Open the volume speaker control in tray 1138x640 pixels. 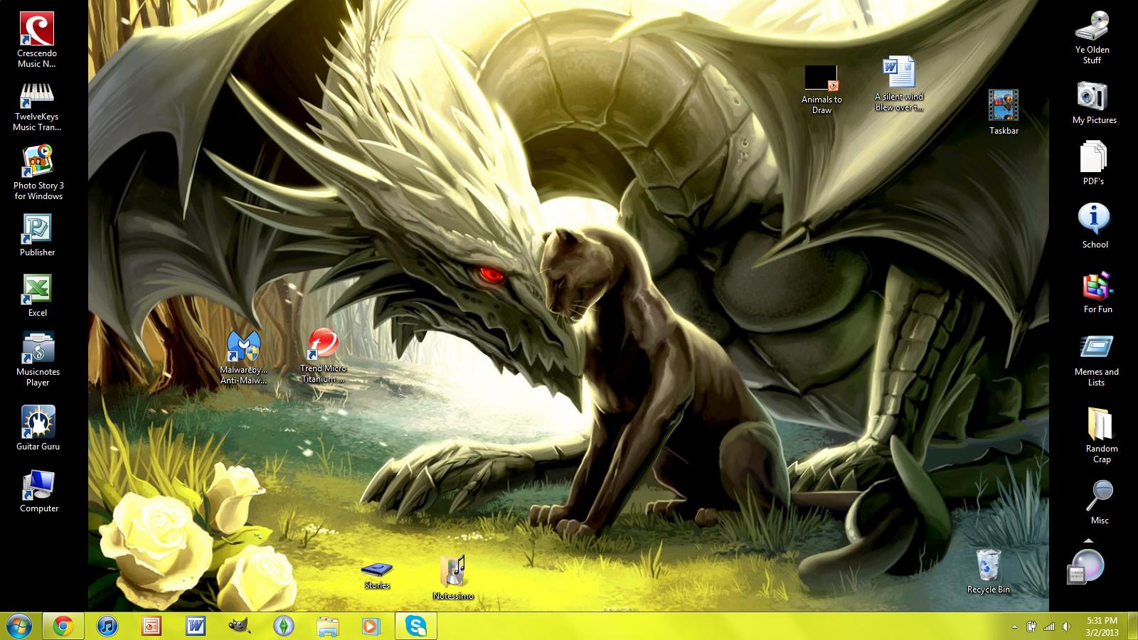(x=1066, y=626)
